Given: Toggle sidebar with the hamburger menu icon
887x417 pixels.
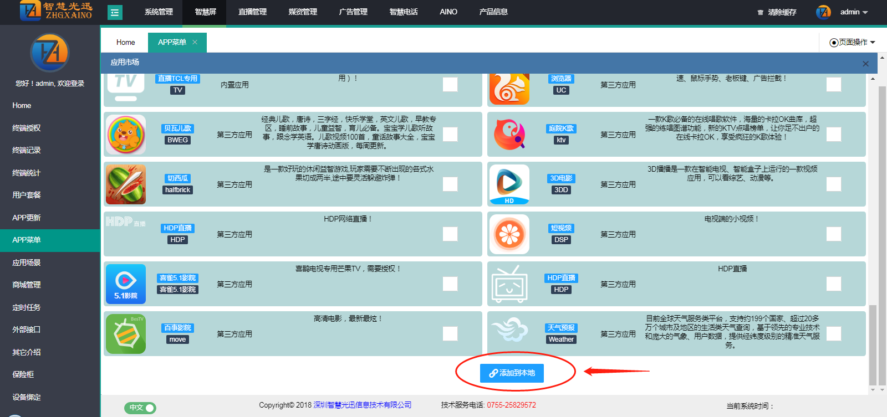Looking at the screenshot, I should click(x=115, y=12).
